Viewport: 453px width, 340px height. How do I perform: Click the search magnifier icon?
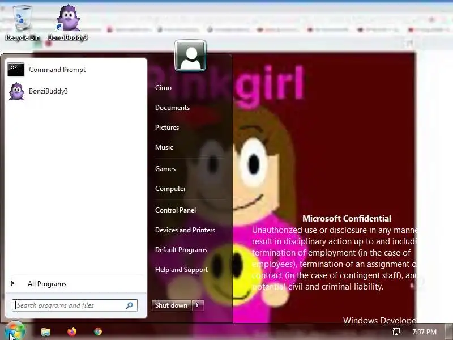[x=129, y=305]
